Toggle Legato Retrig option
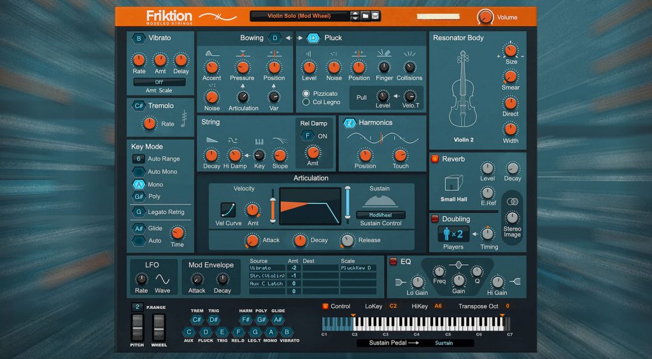The image size is (652, 359). coord(138,212)
